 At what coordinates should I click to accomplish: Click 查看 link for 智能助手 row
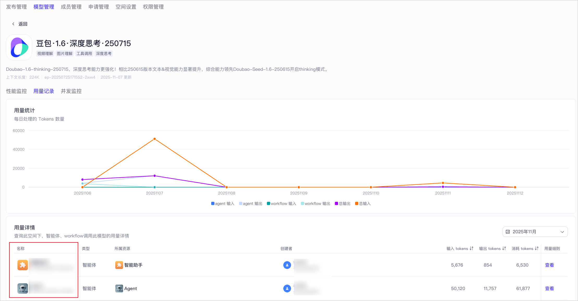549,265
